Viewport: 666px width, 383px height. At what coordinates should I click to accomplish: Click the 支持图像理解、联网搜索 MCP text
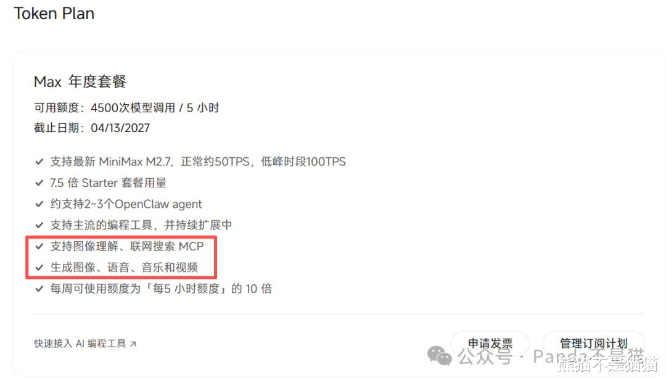[127, 246]
